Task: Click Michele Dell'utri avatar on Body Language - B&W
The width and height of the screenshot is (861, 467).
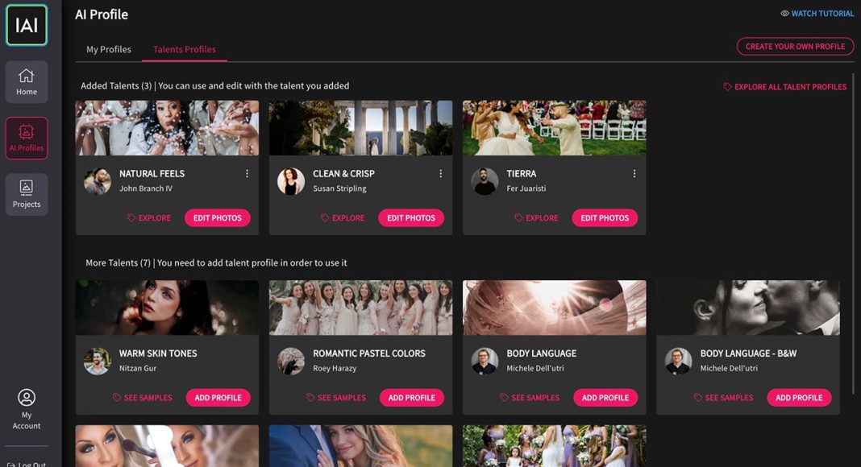Action: click(679, 362)
